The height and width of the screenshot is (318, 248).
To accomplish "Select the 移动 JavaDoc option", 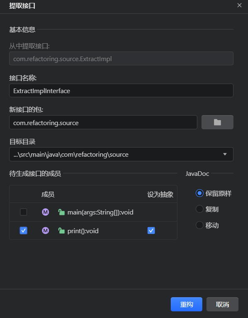I will click(x=199, y=225).
